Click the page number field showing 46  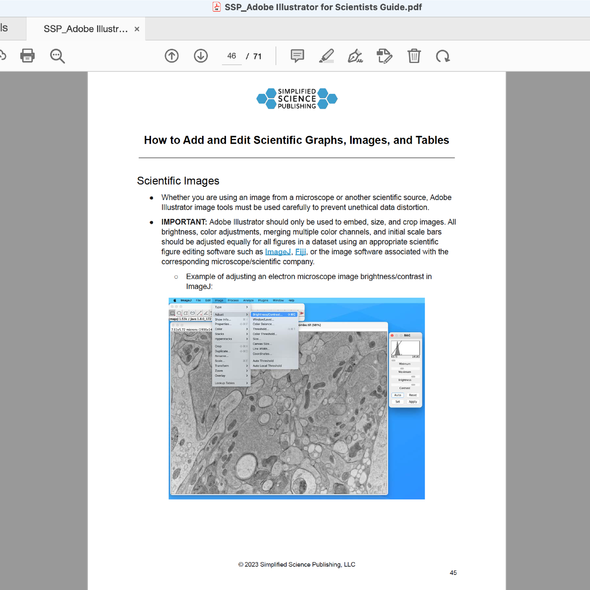coord(231,56)
